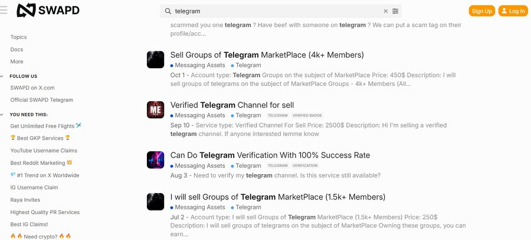Open 'Verified Telegram Channel for sell' result
Image resolution: width=531 pixels, height=240 pixels.
coord(232,105)
